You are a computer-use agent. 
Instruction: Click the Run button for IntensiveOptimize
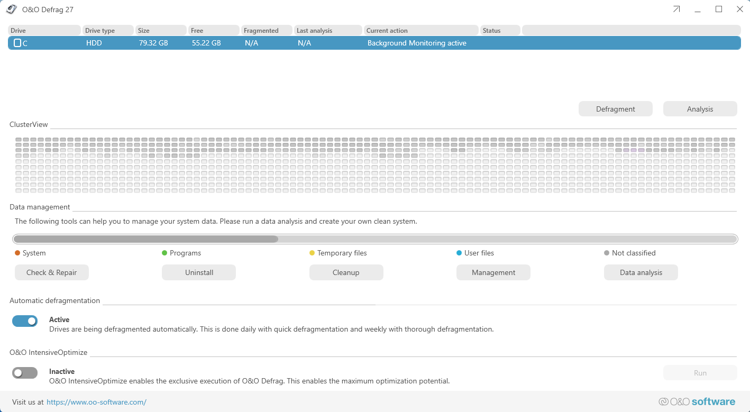pyautogui.click(x=700, y=373)
